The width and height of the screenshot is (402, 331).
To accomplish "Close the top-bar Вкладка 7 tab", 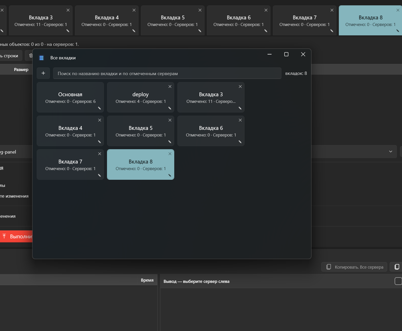I will click(332, 10).
